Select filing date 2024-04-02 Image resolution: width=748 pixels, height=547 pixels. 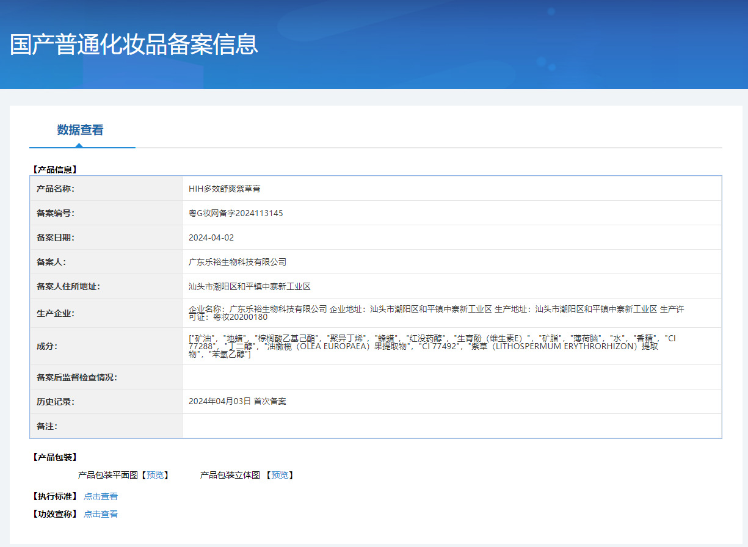(x=211, y=237)
